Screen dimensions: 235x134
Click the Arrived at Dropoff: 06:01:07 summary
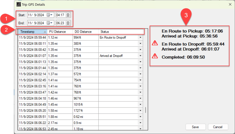[x=191, y=49]
